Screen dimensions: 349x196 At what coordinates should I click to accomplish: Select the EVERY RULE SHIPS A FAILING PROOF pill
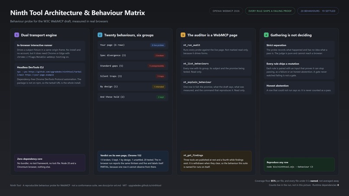click(x=270, y=11)
